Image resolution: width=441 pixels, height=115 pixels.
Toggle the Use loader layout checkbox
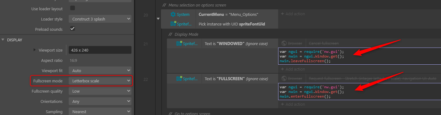(72, 8)
